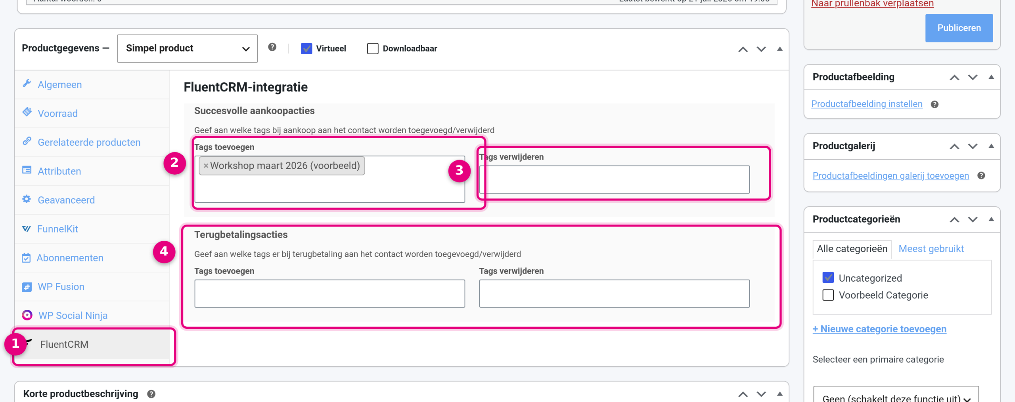Open the primaire categorie dropdown
1015x402 pixels.
[896, 395]
